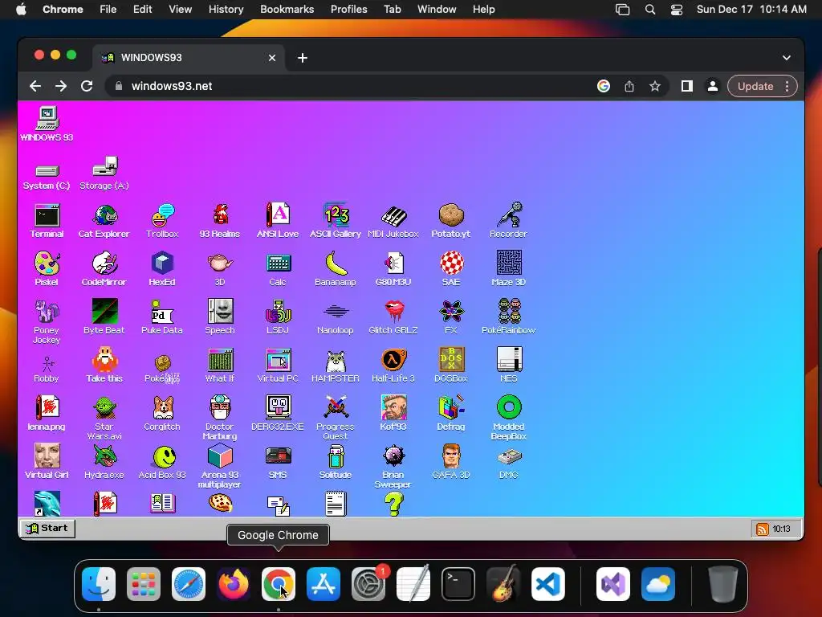Click the Windows 93 Start button
The height and width of the screenshot is (617, 822).
pos(47,528)
